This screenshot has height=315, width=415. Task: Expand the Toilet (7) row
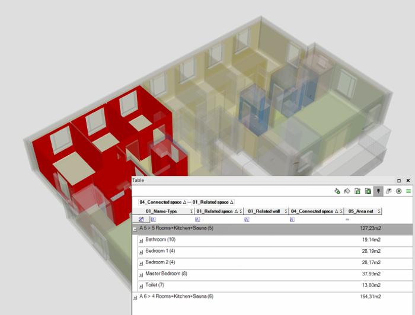(141, 286)
